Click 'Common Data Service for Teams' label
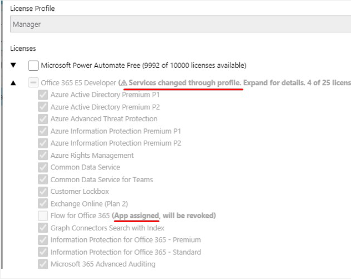Screen dimensions: 351x279 click(x=102, y=179)
